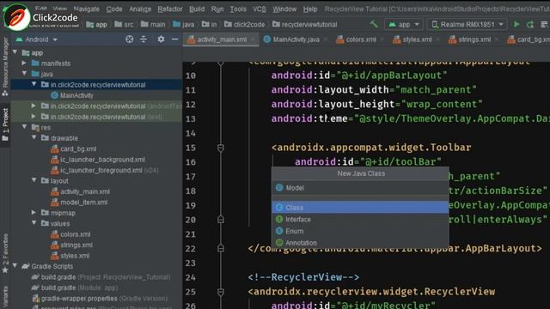Open the Code menu

[x=114, y=9]
